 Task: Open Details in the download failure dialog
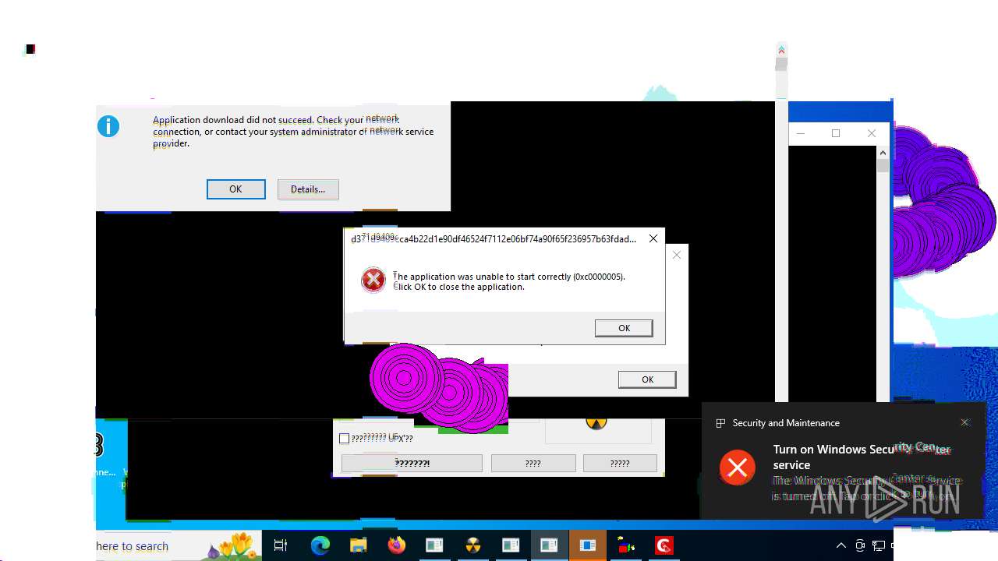coord(308,189)
